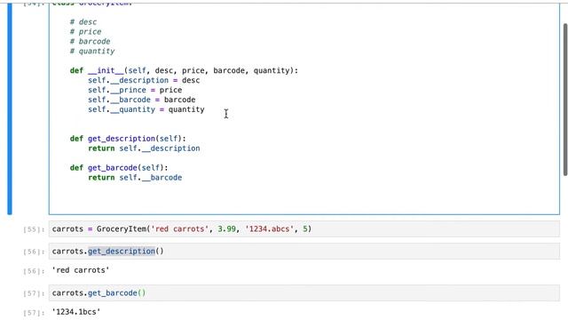Click the return self.__barcode line
The height and width of the screenshot is (320, 568).
pyautogui.click(x=135, y=178)
